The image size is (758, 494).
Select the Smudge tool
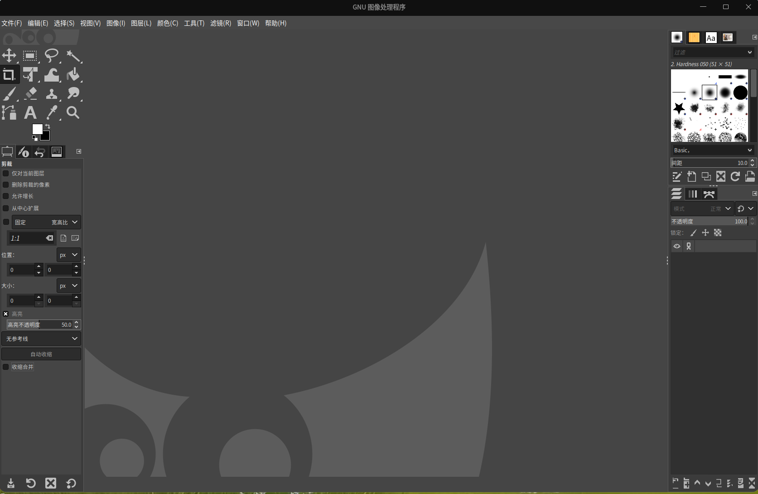[73, 94]
